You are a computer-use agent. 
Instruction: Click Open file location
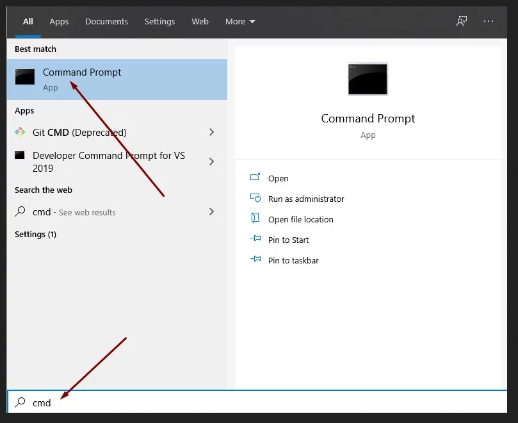pos(301,219)
